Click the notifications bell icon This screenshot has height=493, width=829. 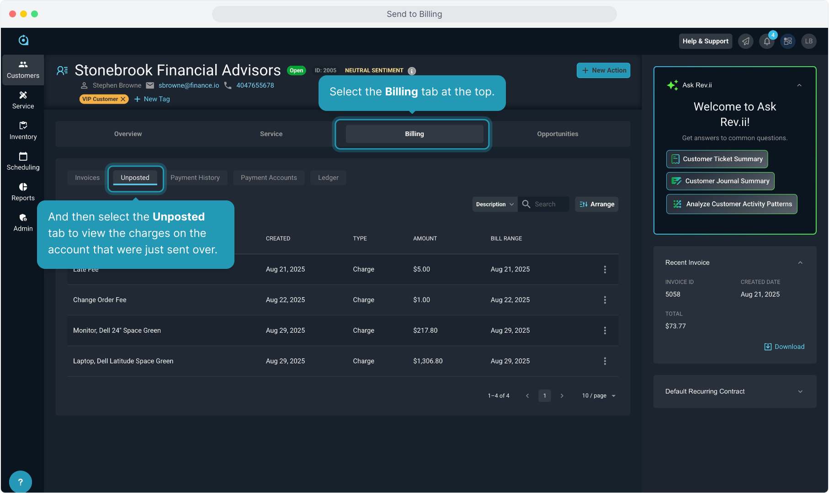point(767,41)
